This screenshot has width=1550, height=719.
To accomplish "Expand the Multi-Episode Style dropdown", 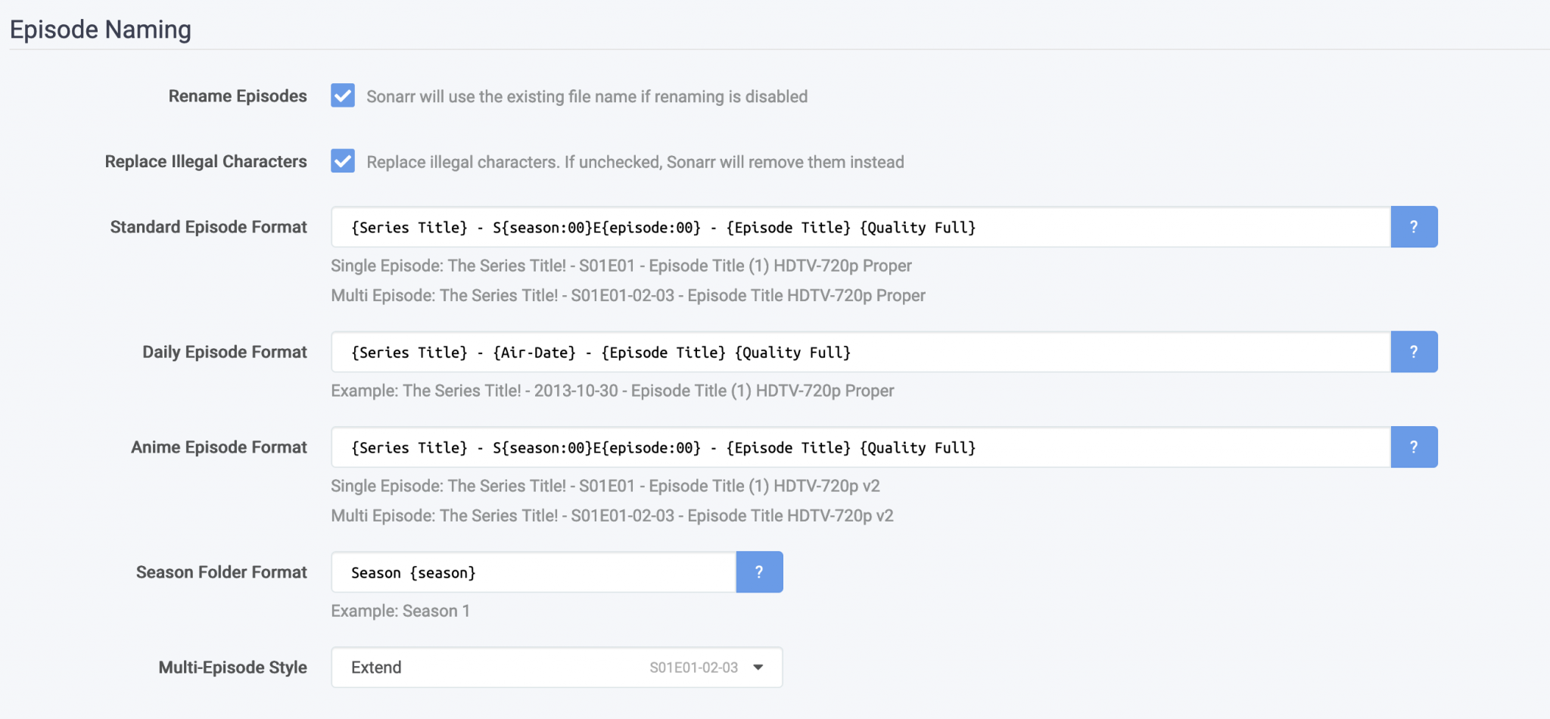I will point(556,668).
